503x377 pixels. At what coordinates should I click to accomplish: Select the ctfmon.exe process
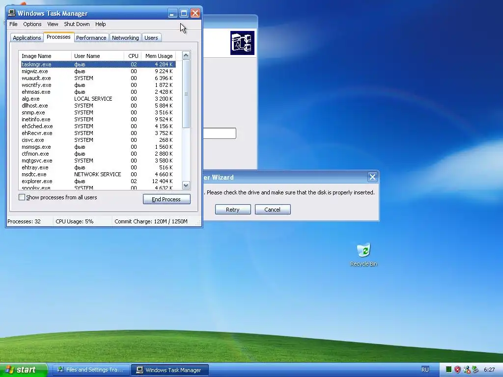click(x=98, y=154)
